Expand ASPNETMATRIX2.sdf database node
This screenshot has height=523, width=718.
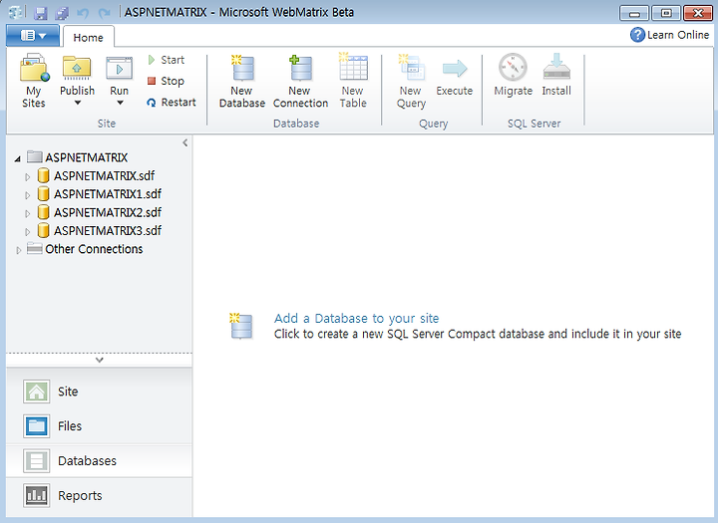coord(27,213)
